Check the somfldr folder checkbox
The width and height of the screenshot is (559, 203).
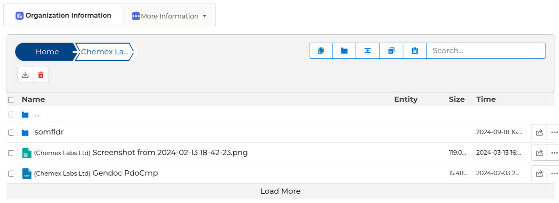11,133
